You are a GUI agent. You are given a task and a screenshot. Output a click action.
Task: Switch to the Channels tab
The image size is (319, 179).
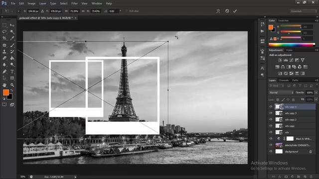pos(284,81)
